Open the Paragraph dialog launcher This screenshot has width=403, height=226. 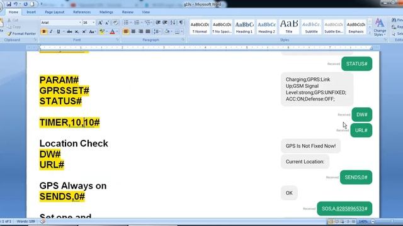[183, 40]
